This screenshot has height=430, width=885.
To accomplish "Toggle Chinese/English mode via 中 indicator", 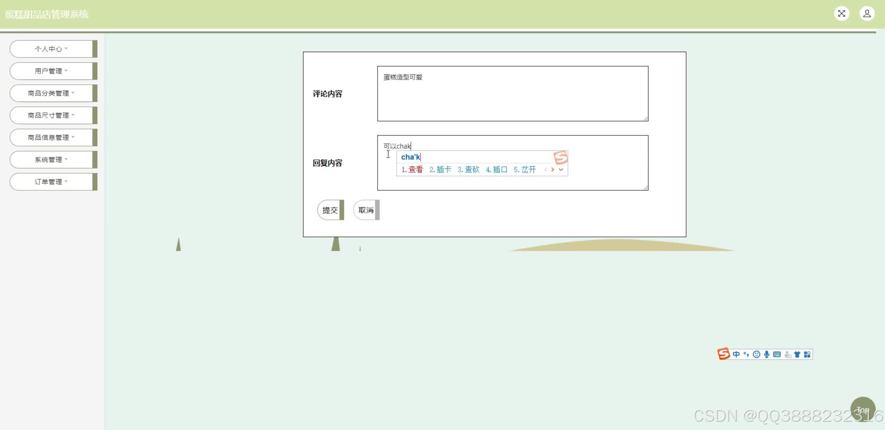I will click(736, 354).
